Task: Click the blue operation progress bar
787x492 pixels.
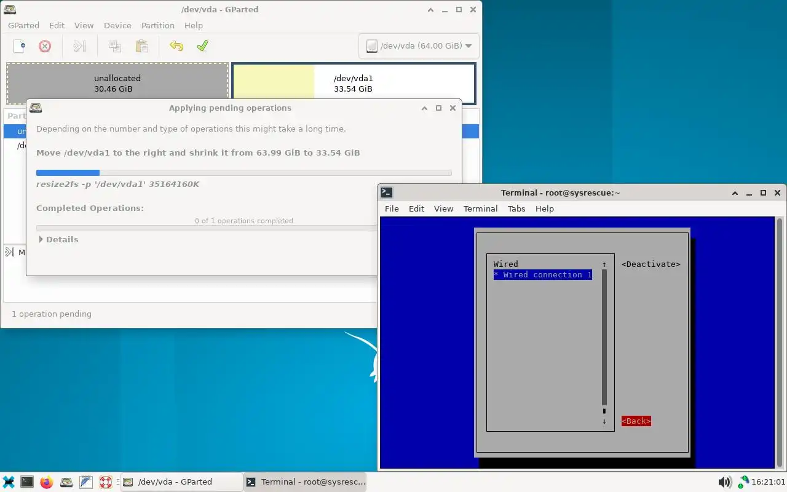Action: point(244,173)
